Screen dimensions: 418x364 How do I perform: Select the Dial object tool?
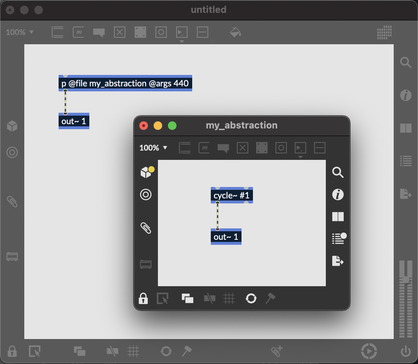tap(161, 32)
